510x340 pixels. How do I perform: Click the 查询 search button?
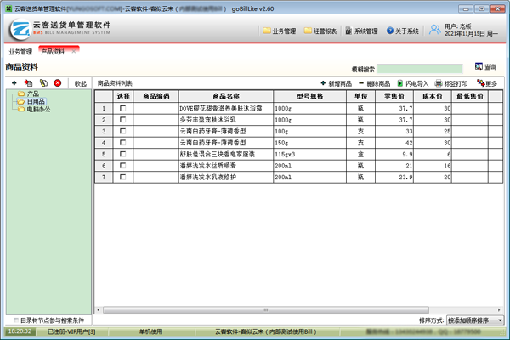click(x=485, y=66)
